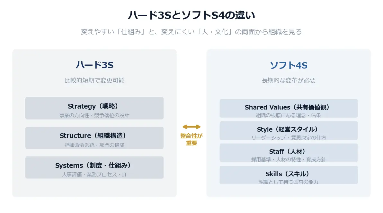Click the 事業の方向性・競争優位の設計 description

(94, 115)
